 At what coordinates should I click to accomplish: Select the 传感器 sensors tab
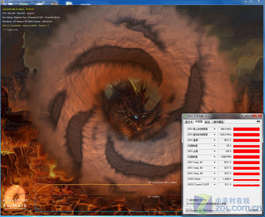pyautogui.click(x=199, y=121)
